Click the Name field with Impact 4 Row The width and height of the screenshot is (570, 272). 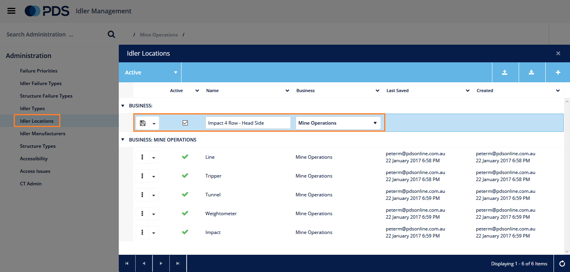point(248,123)
